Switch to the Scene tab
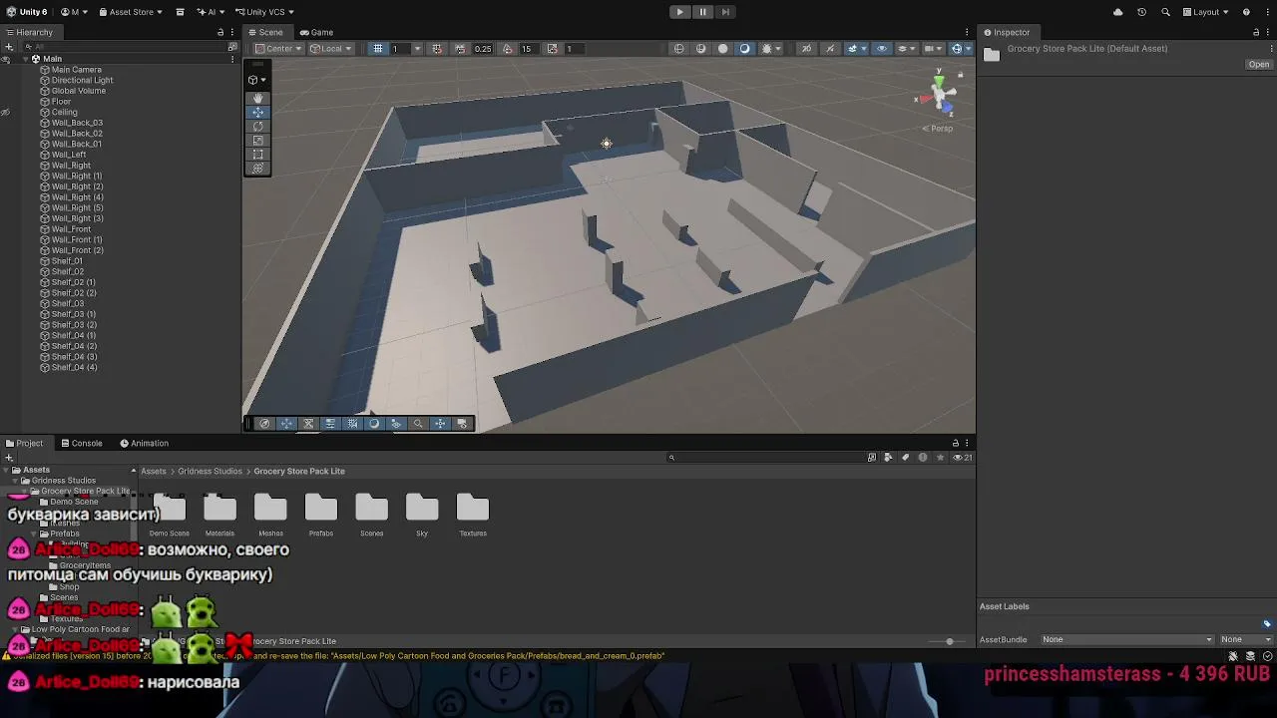The image size is (1277, 718). 265,32
